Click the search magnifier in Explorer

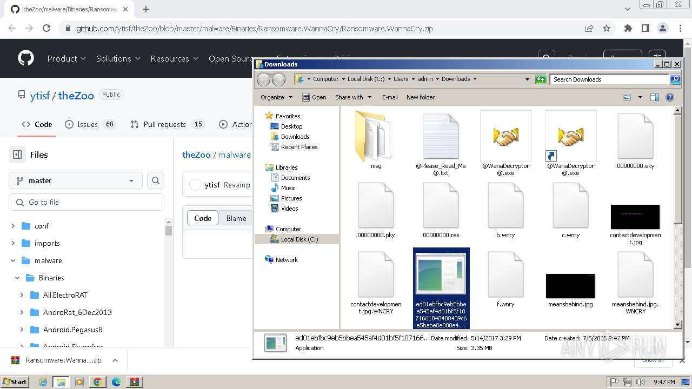pos(675,79)
